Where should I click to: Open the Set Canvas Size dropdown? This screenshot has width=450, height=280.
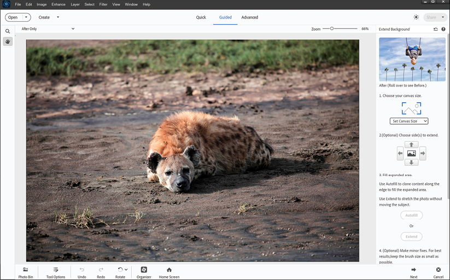point(408,121)
